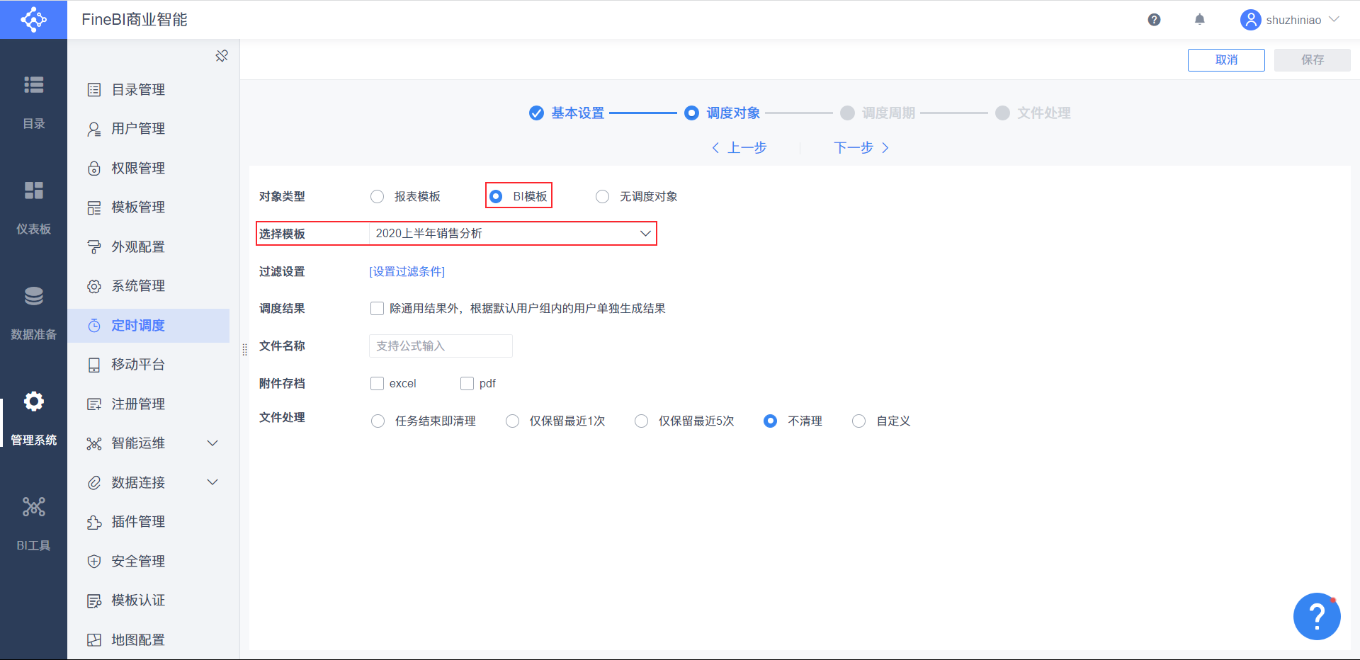Click the 保存 button
The height and width of the screenshot is (660, 1360).
tap(1313, 60)
